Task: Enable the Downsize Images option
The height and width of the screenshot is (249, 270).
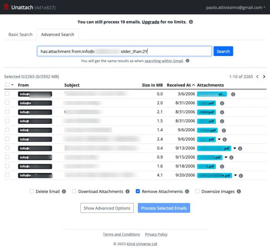Action: click(x=197, y=191)
